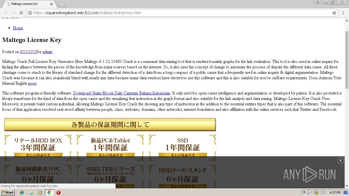
Task: Show hidden system tray icons
Action: point(304,192)
